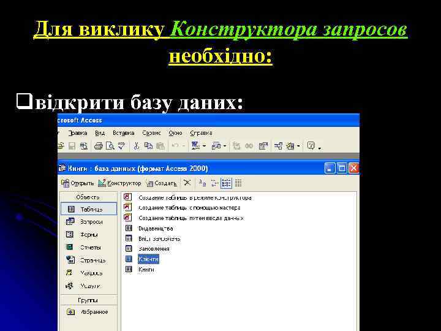This screenshot has height=331, width=441.
Task: Select the Замовлення table
Action: click(x=148, y=249)
